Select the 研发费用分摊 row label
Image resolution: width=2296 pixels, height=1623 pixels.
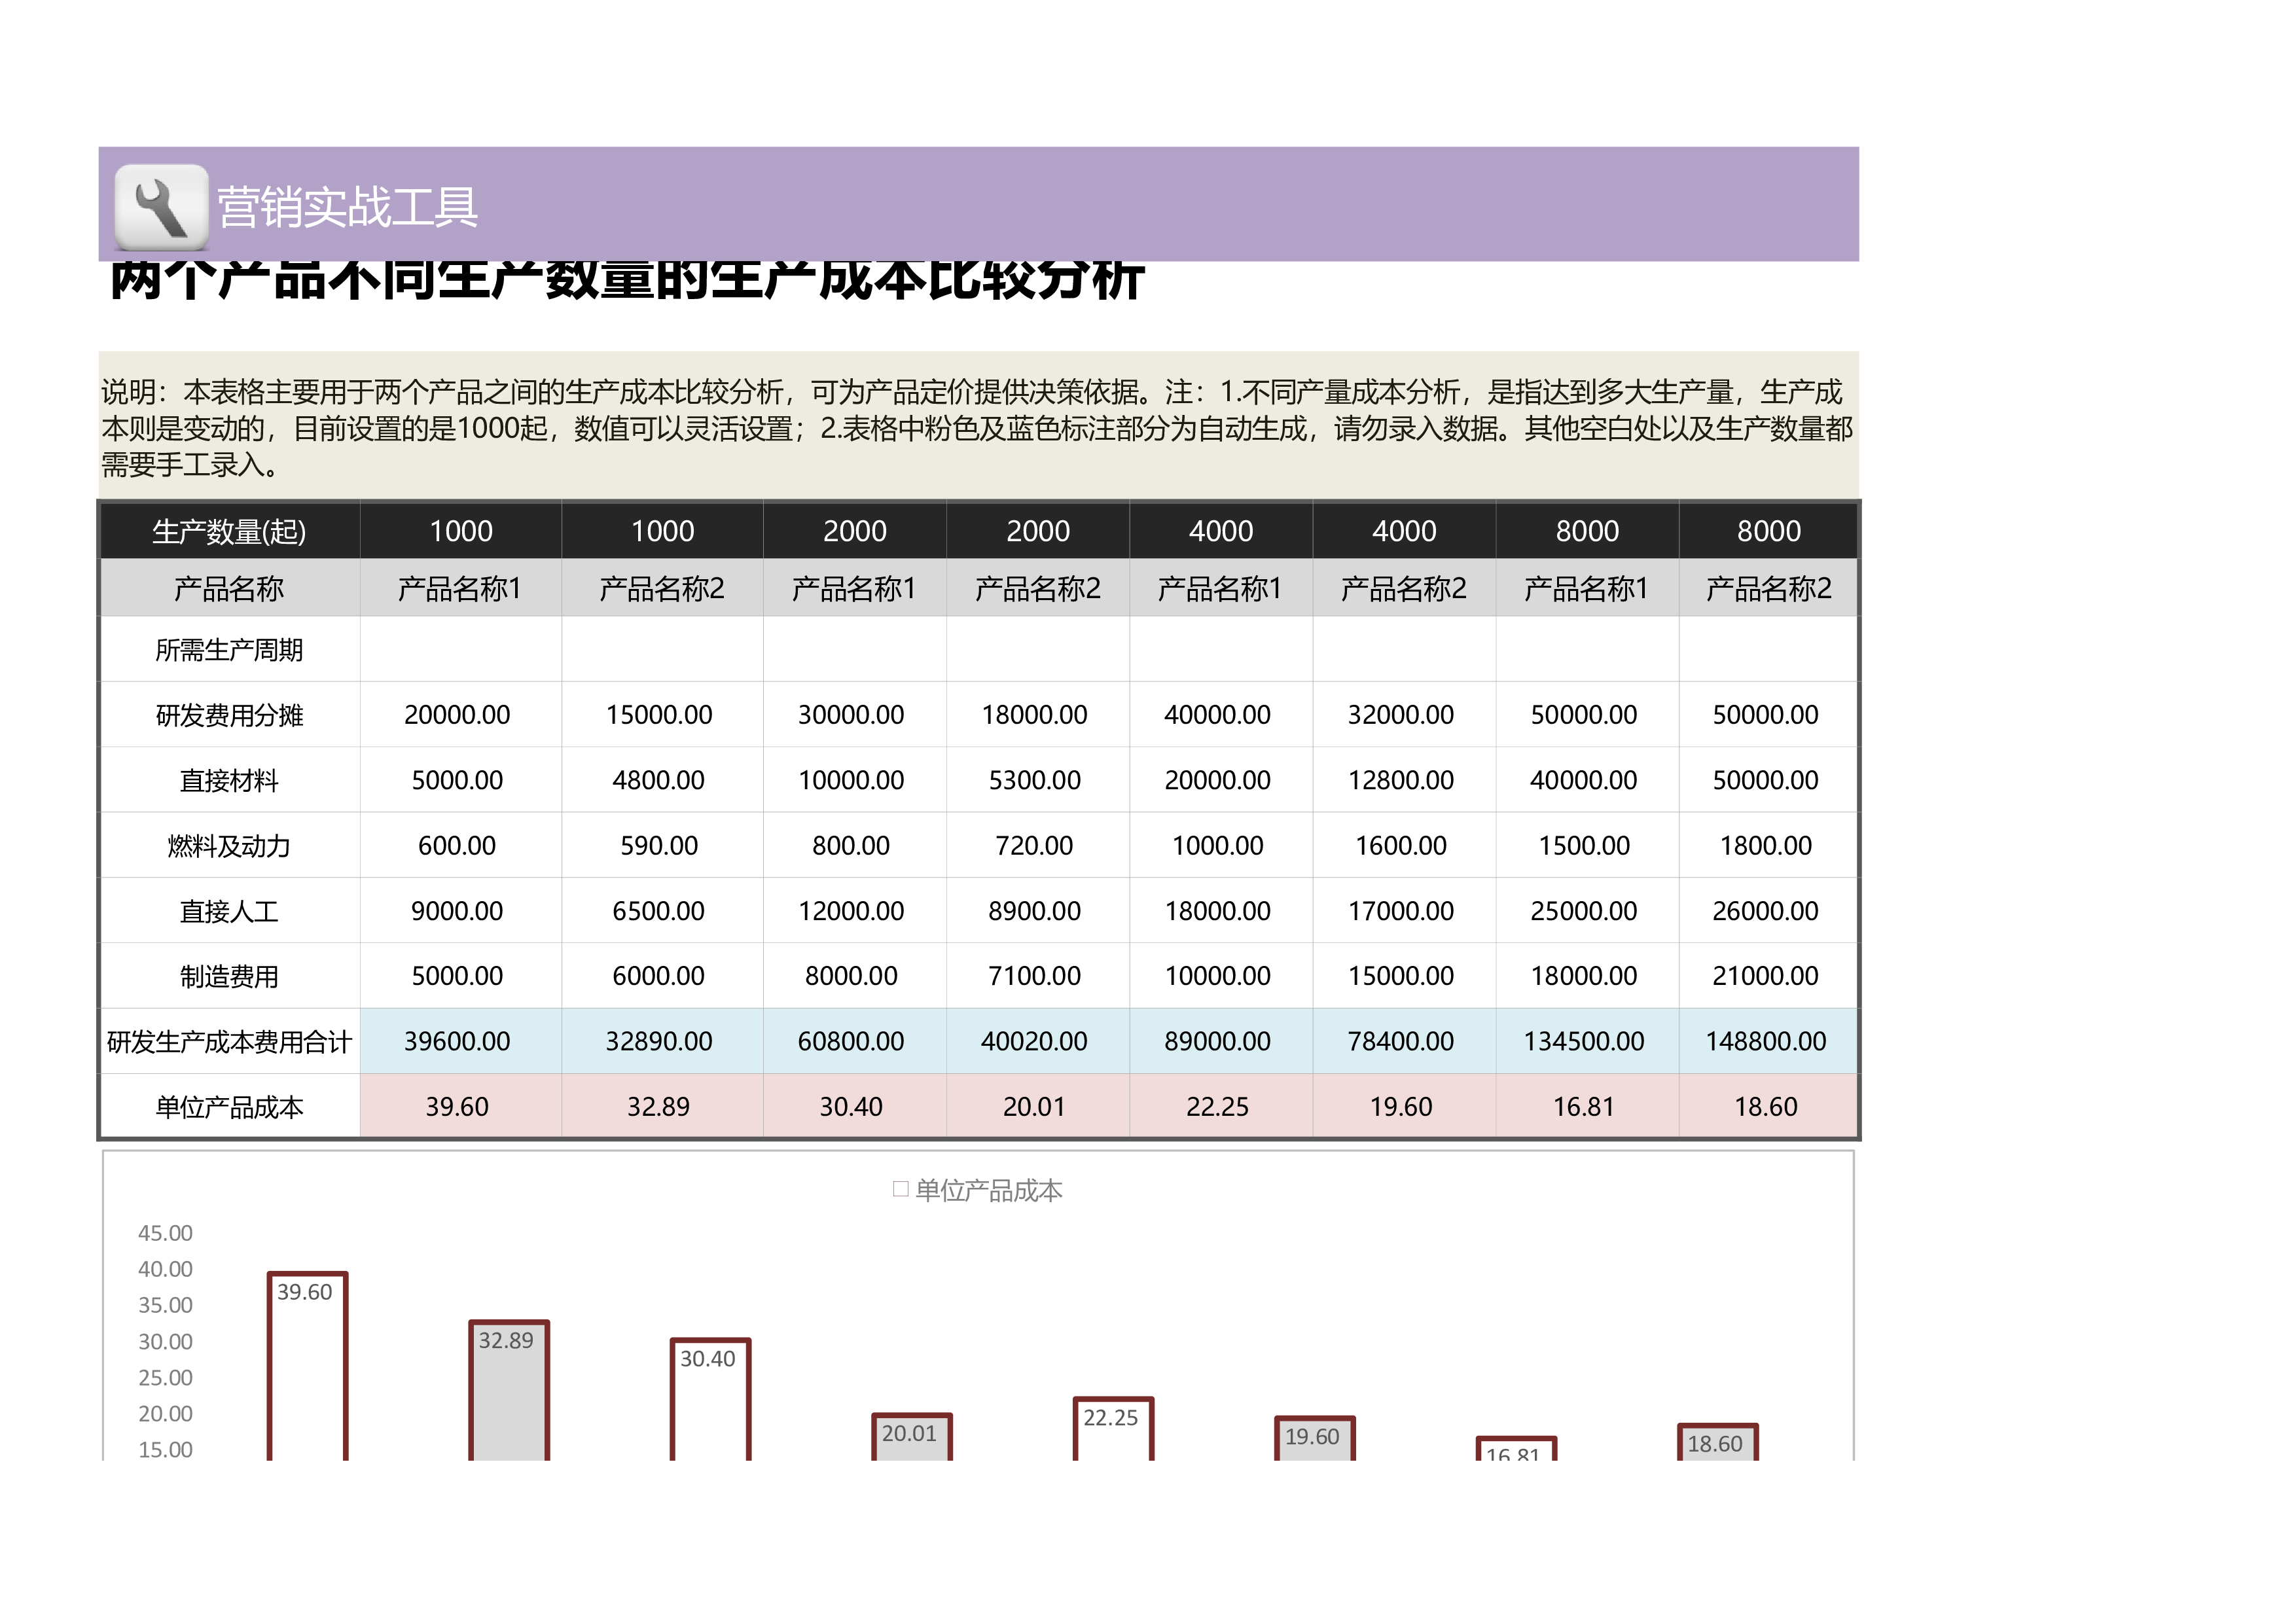(229, 715)
